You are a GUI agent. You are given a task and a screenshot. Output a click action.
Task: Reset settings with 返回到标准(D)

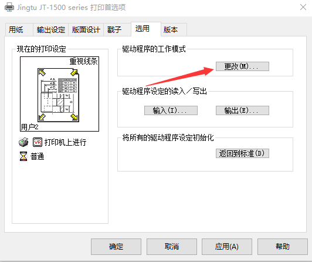coord(242,153)
